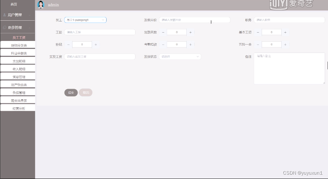Increase 出勤天数 with the plus button

(x=190, y=32)
